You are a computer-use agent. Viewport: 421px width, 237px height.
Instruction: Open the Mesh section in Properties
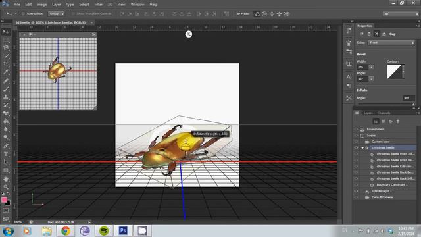[362, 34]
